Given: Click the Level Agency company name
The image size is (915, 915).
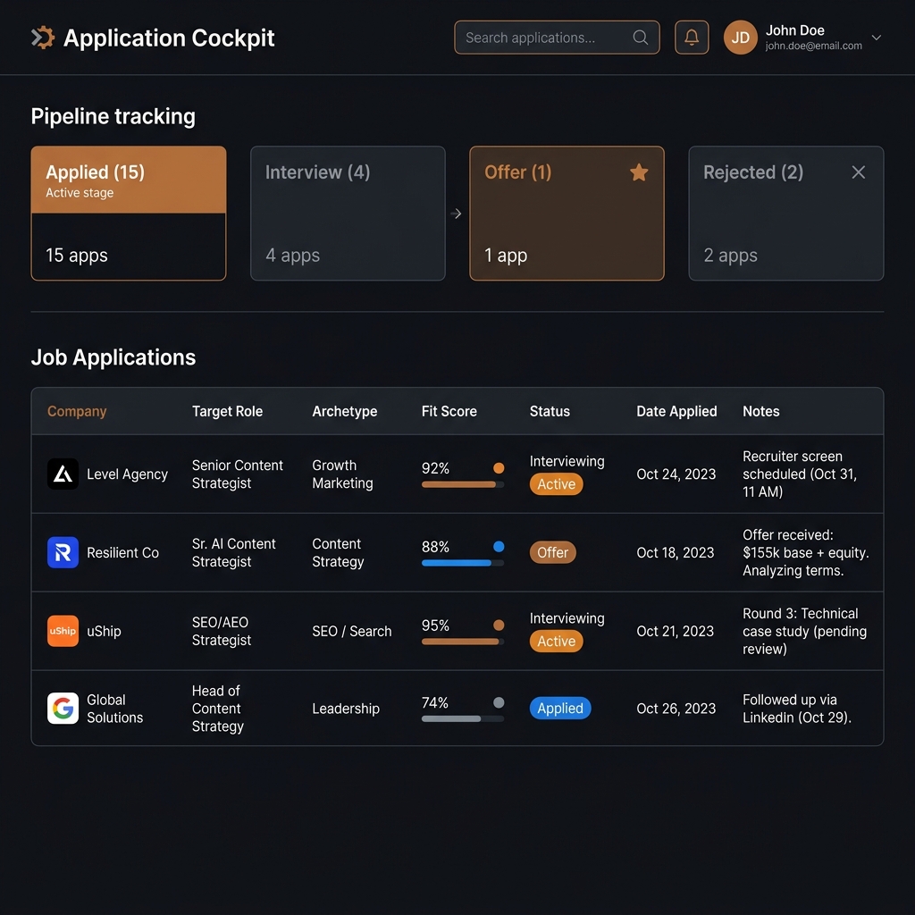Looking at the screenshot, I should coord(127,474).
